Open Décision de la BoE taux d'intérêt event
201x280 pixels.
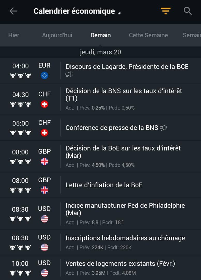coord(100,157)
